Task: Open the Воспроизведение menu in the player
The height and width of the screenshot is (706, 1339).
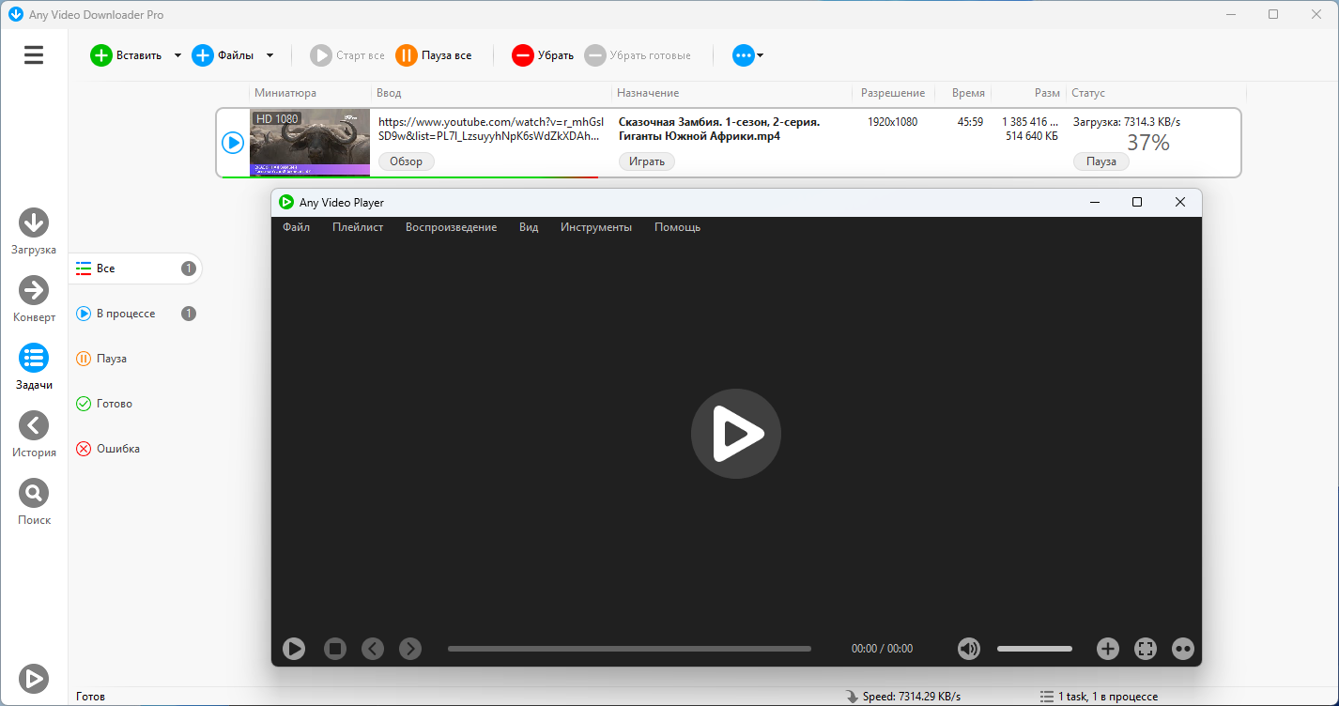Action: 451,227
